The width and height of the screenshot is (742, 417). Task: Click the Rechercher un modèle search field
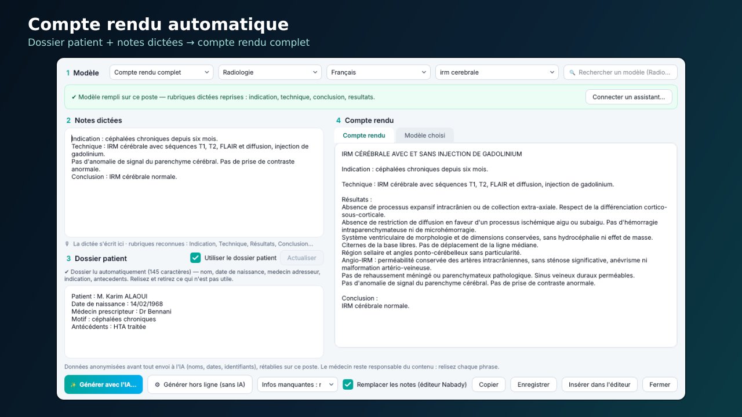pos(620,72)
